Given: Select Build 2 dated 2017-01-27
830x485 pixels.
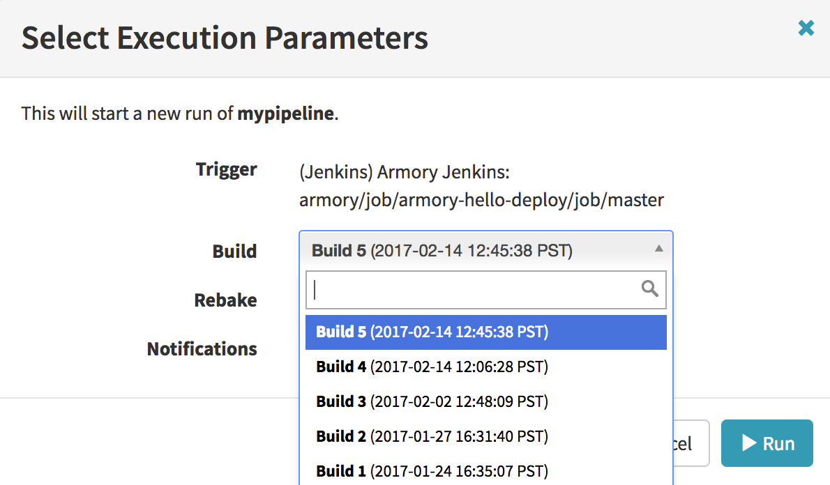Looking at the screenshot, I should click(432, 436).
